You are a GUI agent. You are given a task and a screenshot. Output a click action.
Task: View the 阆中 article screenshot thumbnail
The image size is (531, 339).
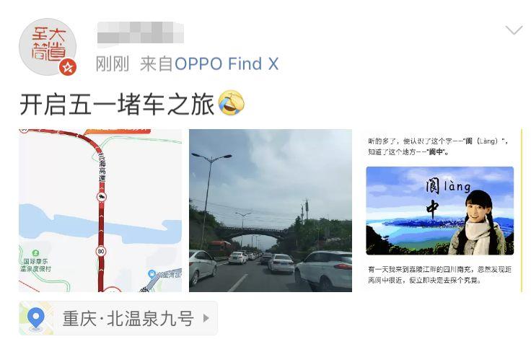441,211
